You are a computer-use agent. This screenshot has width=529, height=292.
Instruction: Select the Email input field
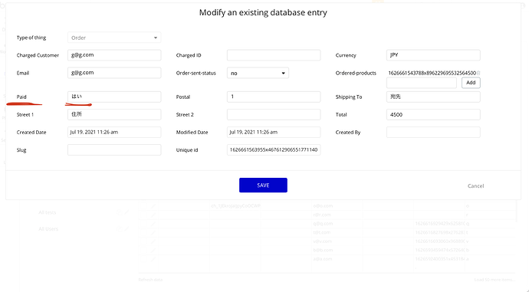pyautogui.click(x=114, y=73)
